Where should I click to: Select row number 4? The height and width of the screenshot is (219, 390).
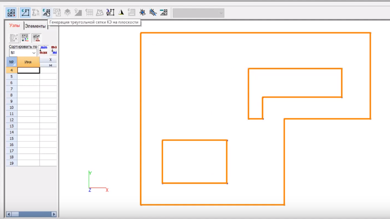point(11,70)
